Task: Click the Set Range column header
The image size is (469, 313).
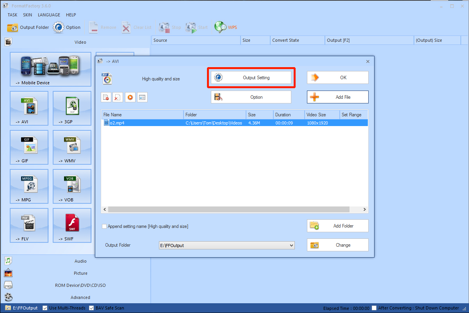Action: [354, 115]
